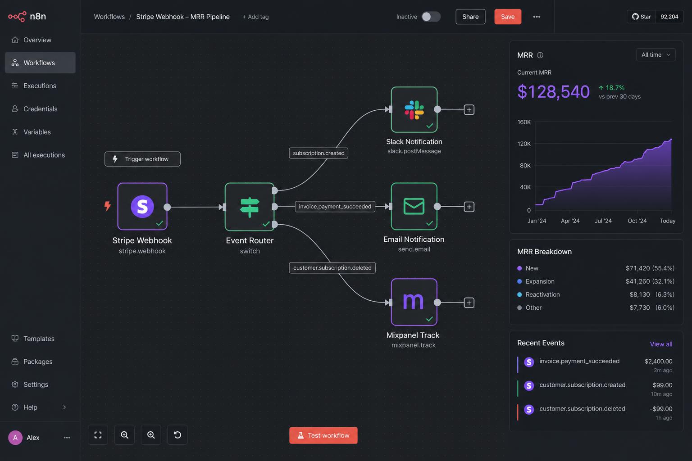Image resolution: width=692 pixels, height=461 pixels.
Task: Click the second zoom magnifier button
Action: click(151, 435)
